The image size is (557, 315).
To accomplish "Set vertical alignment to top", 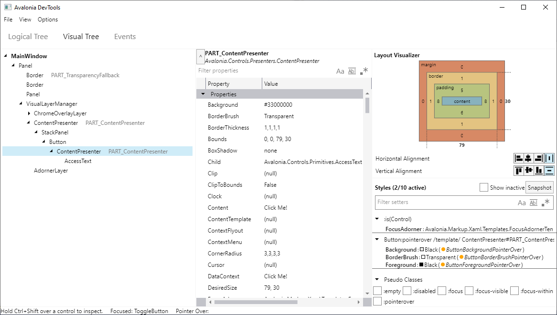I will pos(518,171).
